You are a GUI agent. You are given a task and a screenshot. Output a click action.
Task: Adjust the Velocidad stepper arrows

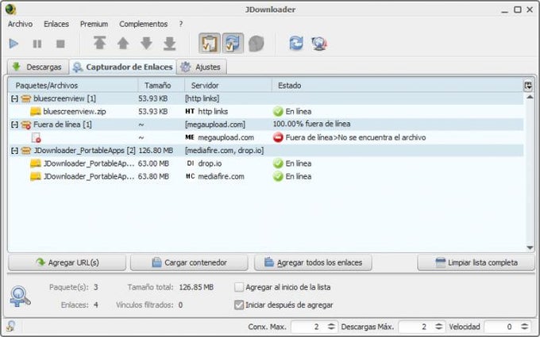click(525, 327)
